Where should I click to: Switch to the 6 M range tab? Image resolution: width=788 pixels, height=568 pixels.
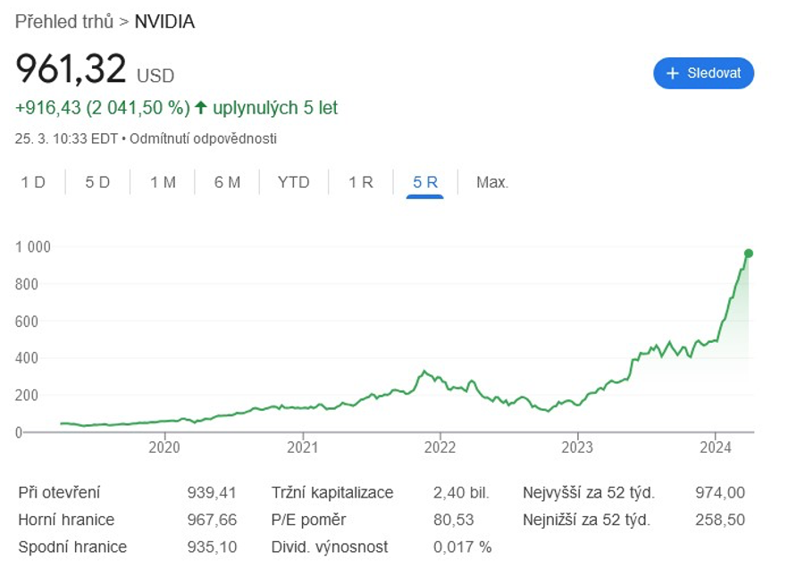point(227,182)
